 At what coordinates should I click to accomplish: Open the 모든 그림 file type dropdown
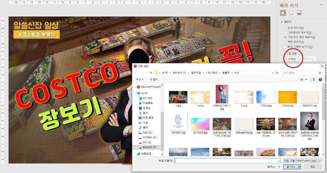point(302,161)
